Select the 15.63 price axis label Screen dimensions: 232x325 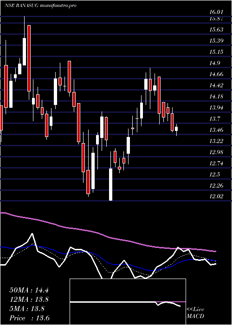pos(216,29)
